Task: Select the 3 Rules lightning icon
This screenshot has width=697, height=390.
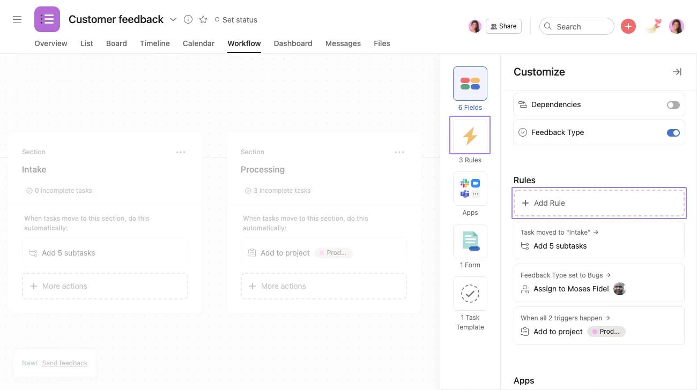Action: pos(470,135)
